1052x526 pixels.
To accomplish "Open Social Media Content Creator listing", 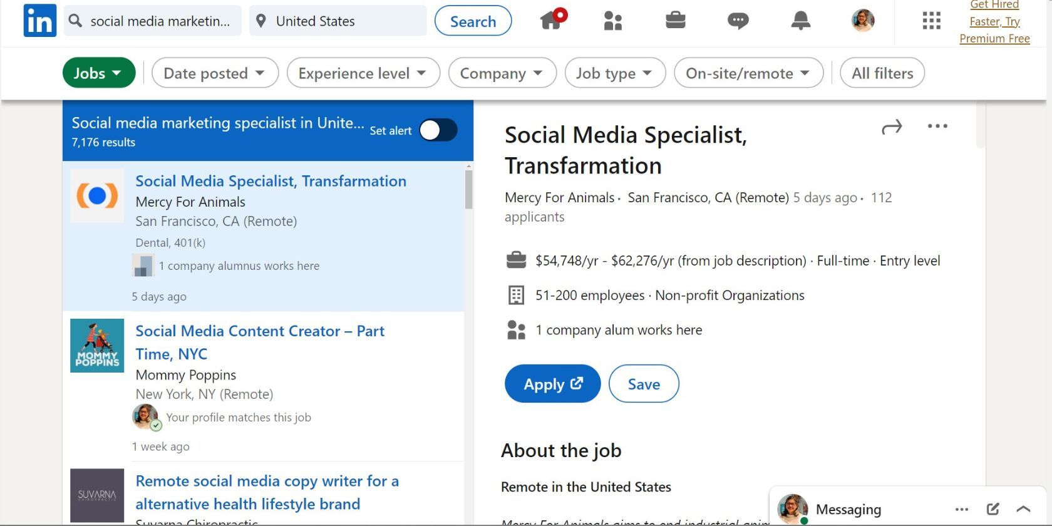I will [x=260, y=343].
